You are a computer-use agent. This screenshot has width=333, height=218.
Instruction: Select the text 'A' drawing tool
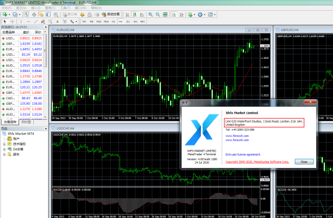[x=57, y=21]
